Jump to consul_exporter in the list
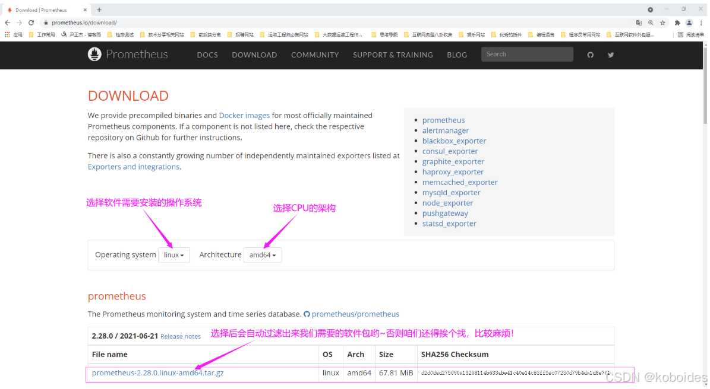 click(x=450, y=151)
